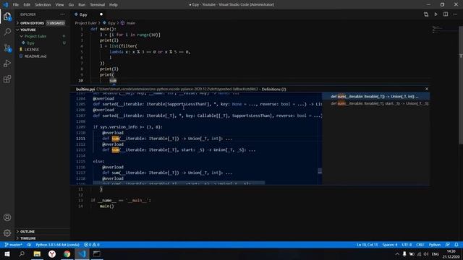Viewport: 463px width, 260px height.
Task: Open the View menu
Action: [59, 4]
